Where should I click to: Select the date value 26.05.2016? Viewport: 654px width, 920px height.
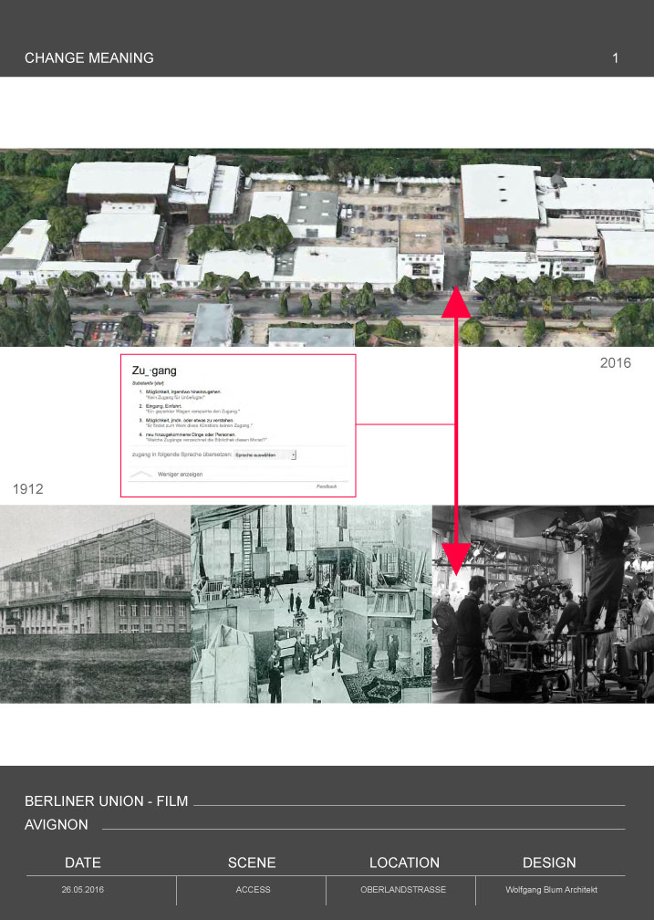(x=83, y=889)
